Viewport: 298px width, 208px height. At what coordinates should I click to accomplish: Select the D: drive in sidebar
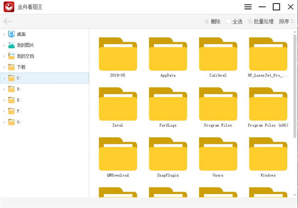[x=19, y=89]
